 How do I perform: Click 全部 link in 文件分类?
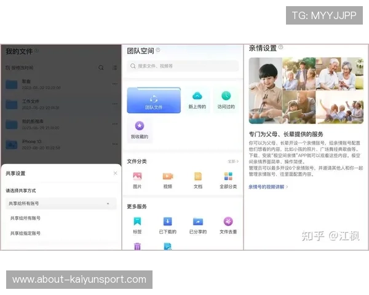coord(233,162)
